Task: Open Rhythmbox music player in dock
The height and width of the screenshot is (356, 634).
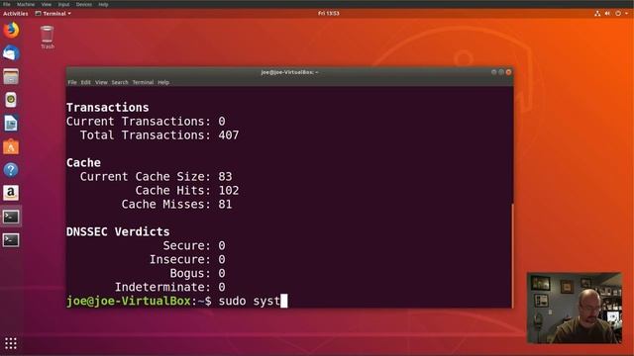Action: coord(11,100)
